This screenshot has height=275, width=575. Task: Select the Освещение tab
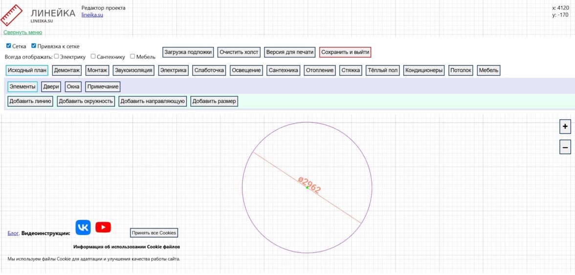246,70
